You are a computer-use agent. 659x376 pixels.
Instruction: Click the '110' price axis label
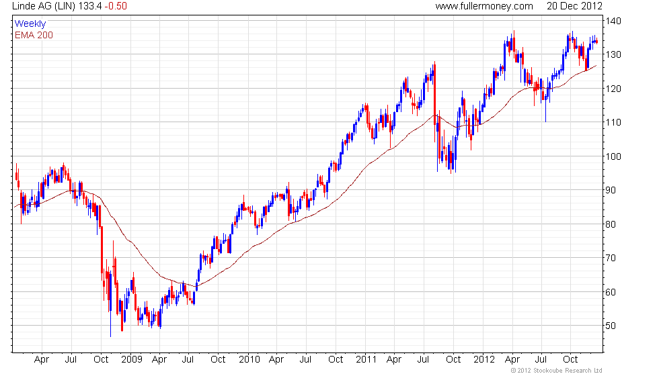pyautogui.click(x=613, y=122)
